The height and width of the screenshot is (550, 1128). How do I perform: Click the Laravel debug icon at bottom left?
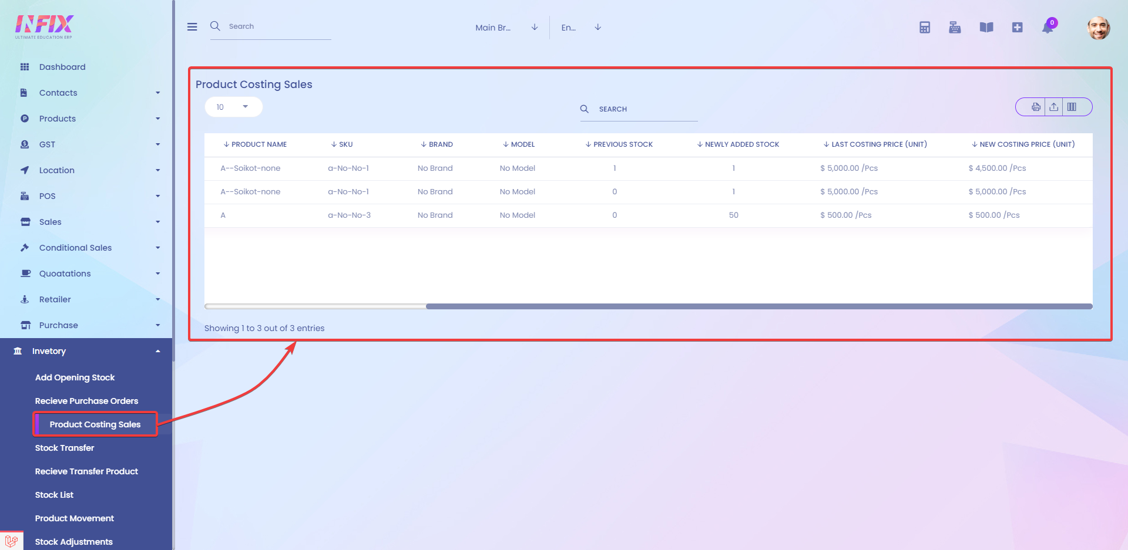(x=11, y=541)
